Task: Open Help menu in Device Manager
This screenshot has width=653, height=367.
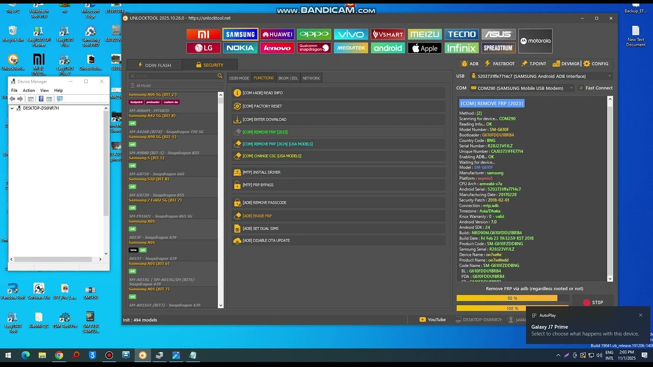Action: 59,90
